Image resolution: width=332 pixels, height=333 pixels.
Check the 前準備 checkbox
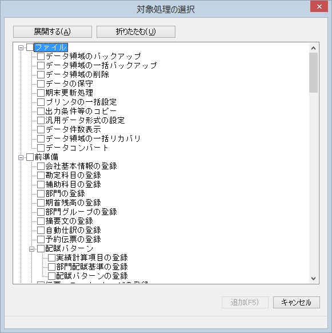pyautogui.click(x=30, y=157)
